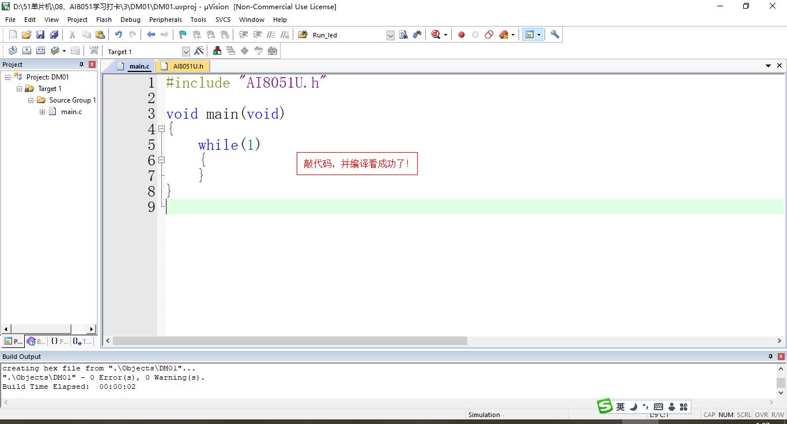This screenshot has width=787, height=424.
Task: Click the Insert/Remove Bookmark flag icon
Action: click(x=183, y=35)
